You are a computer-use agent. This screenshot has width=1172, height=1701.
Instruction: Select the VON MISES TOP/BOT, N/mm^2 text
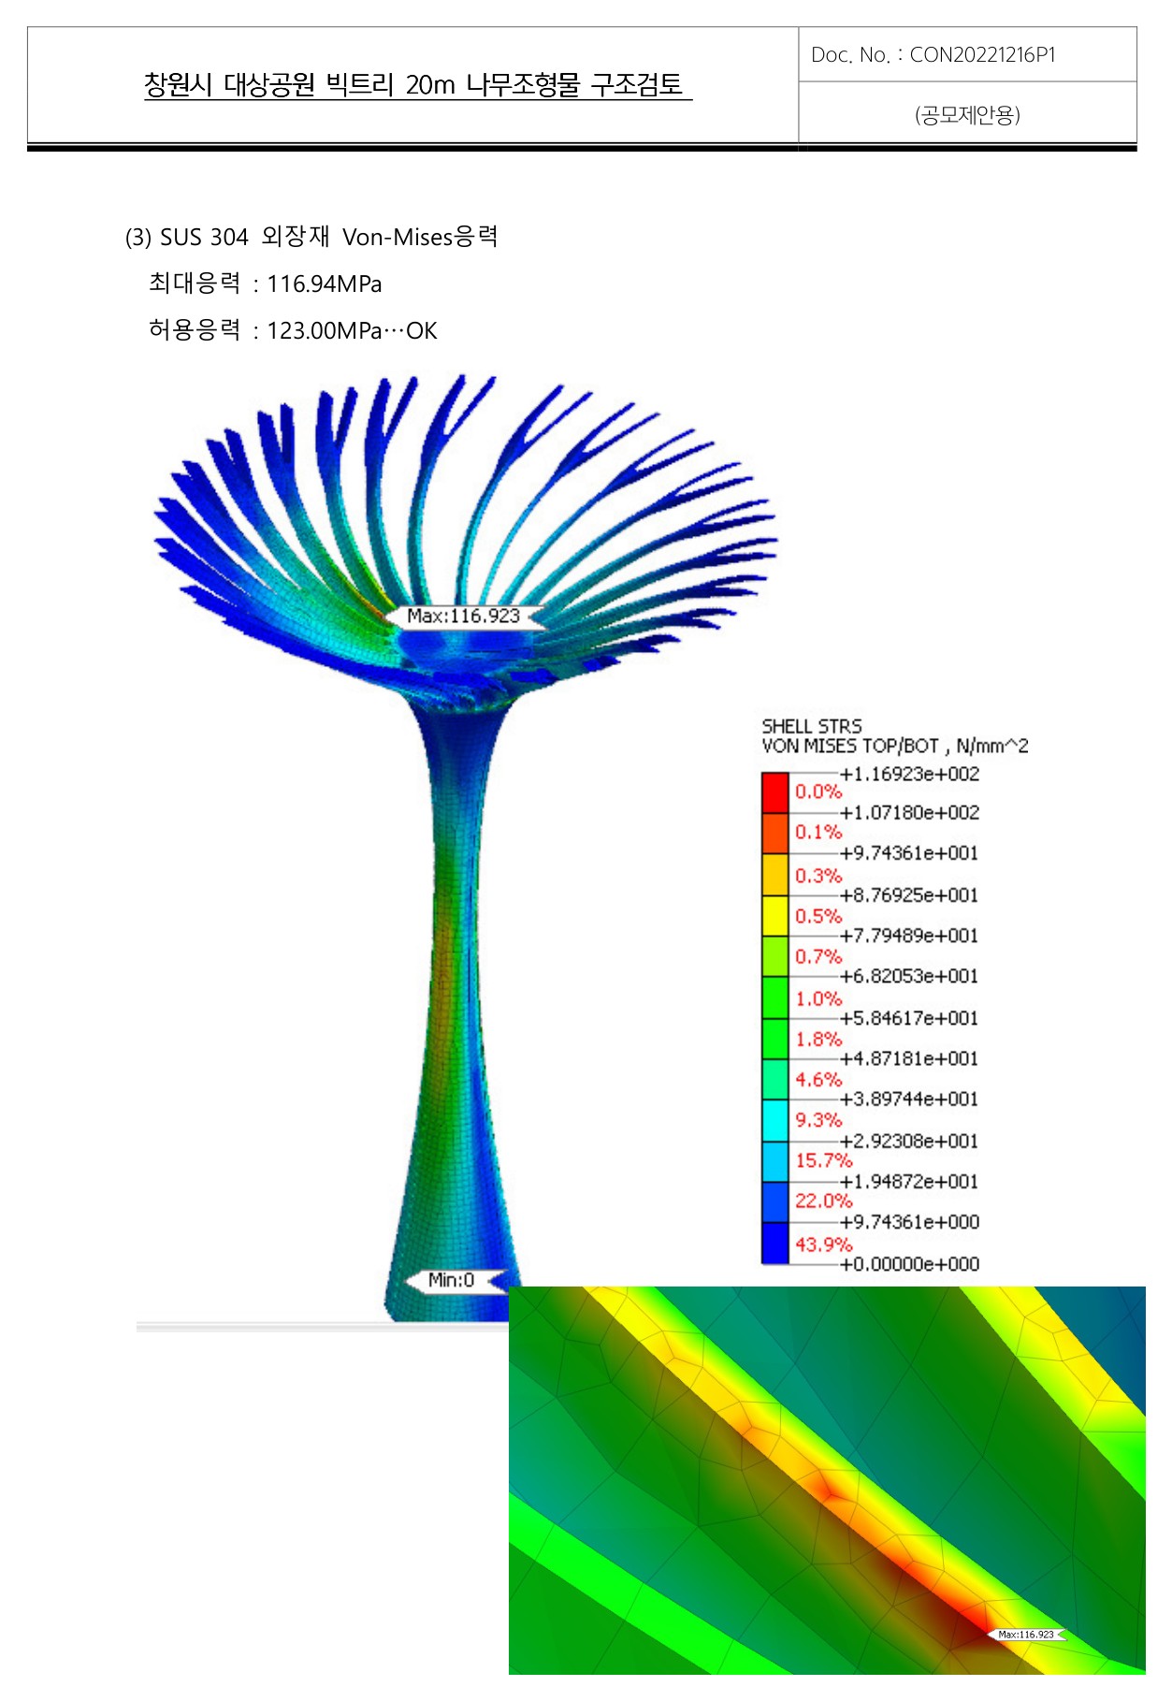[894, 747]
